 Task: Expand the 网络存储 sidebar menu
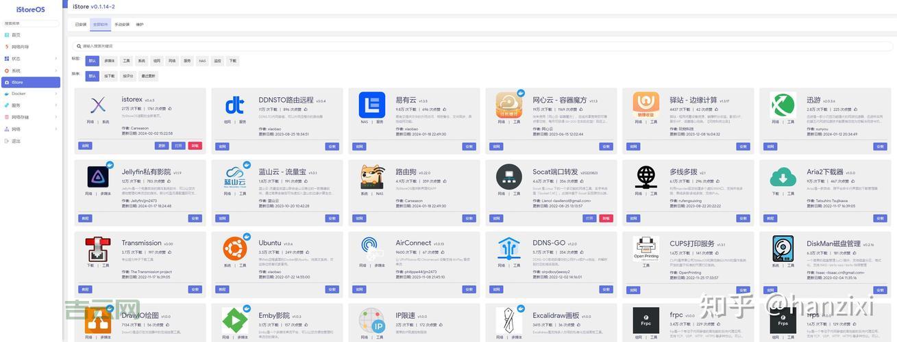point(30,117)
